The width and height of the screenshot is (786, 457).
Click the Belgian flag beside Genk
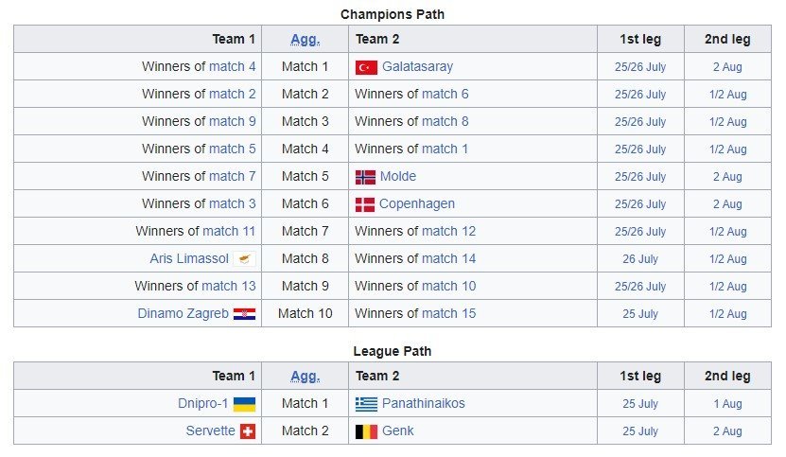pos(366,431)
